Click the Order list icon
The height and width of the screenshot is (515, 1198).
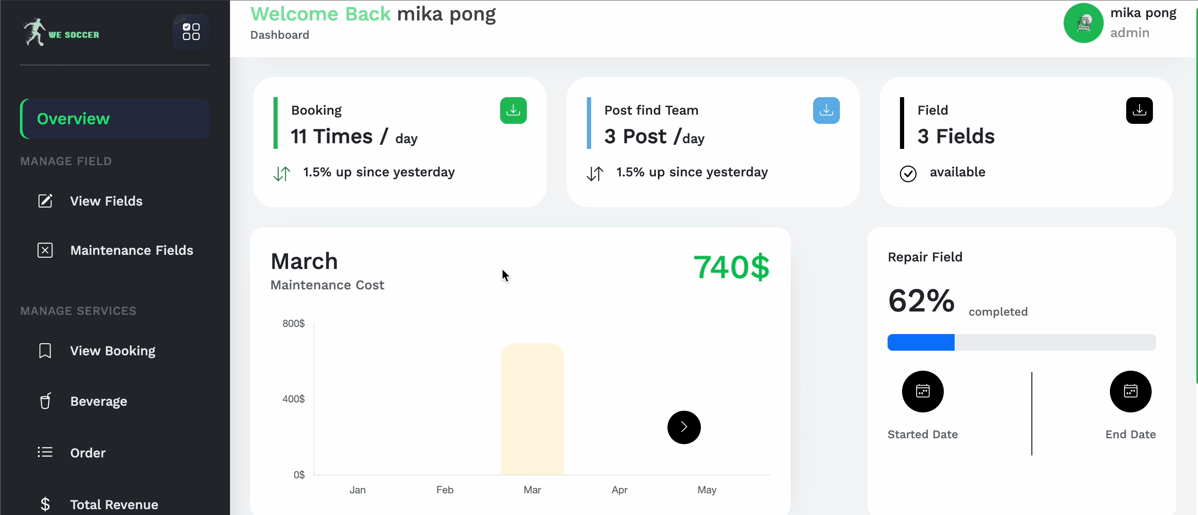(x=45, y=452)
